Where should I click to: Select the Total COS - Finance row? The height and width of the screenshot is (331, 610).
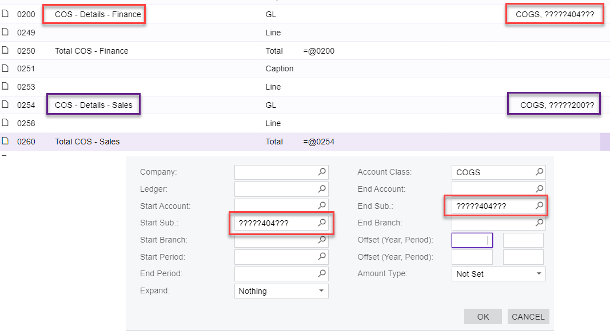pos(91,51)
